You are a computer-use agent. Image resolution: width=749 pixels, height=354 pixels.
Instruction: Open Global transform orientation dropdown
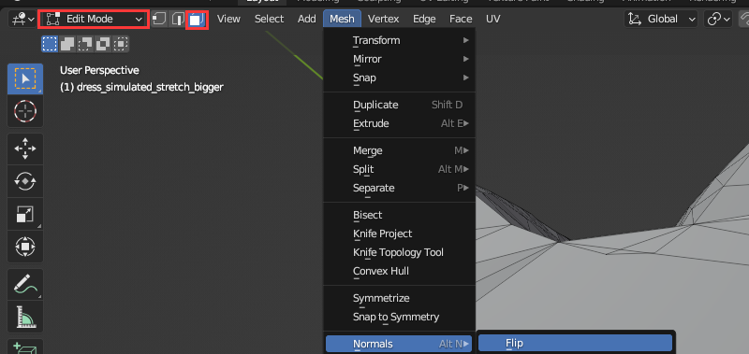pyautogui.click(x=662, y=19)
